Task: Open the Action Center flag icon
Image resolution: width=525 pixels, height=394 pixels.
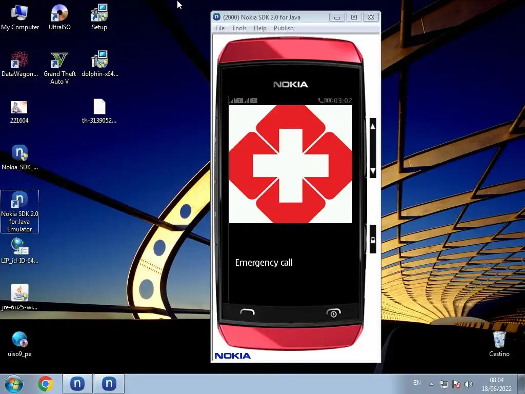Action: tap(456, 384)
